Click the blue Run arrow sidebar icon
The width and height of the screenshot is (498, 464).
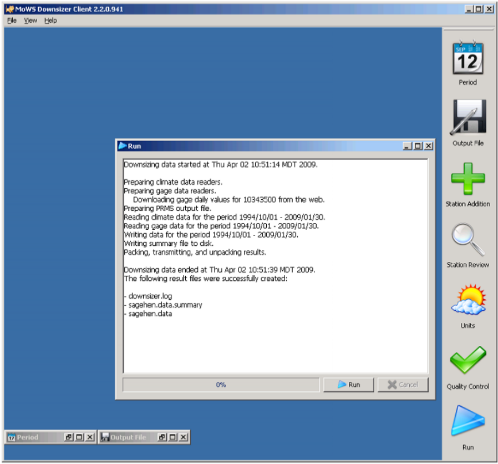pos(468,421)
